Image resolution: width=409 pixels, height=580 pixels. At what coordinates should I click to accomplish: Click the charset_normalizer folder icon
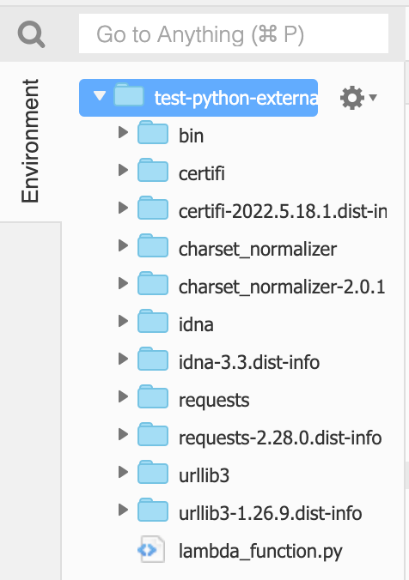click(153, 245)
